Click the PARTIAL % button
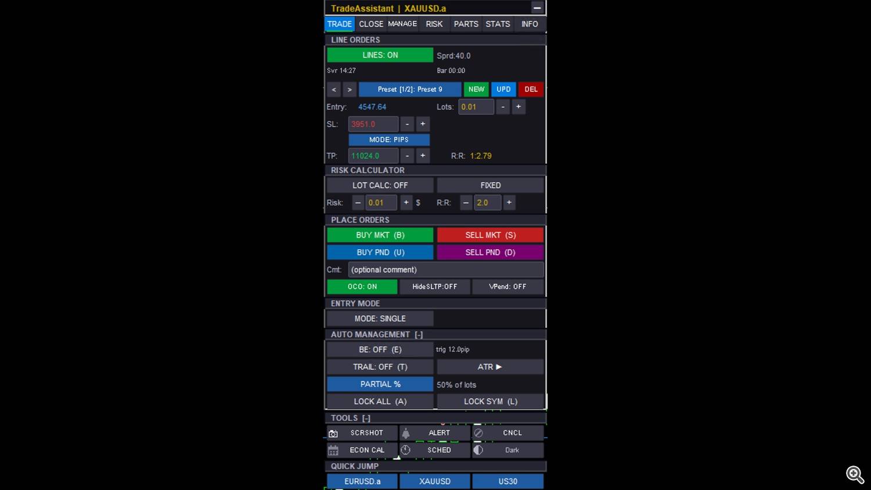The width and height of the screenshot is (871, 490). pos(380,384)
